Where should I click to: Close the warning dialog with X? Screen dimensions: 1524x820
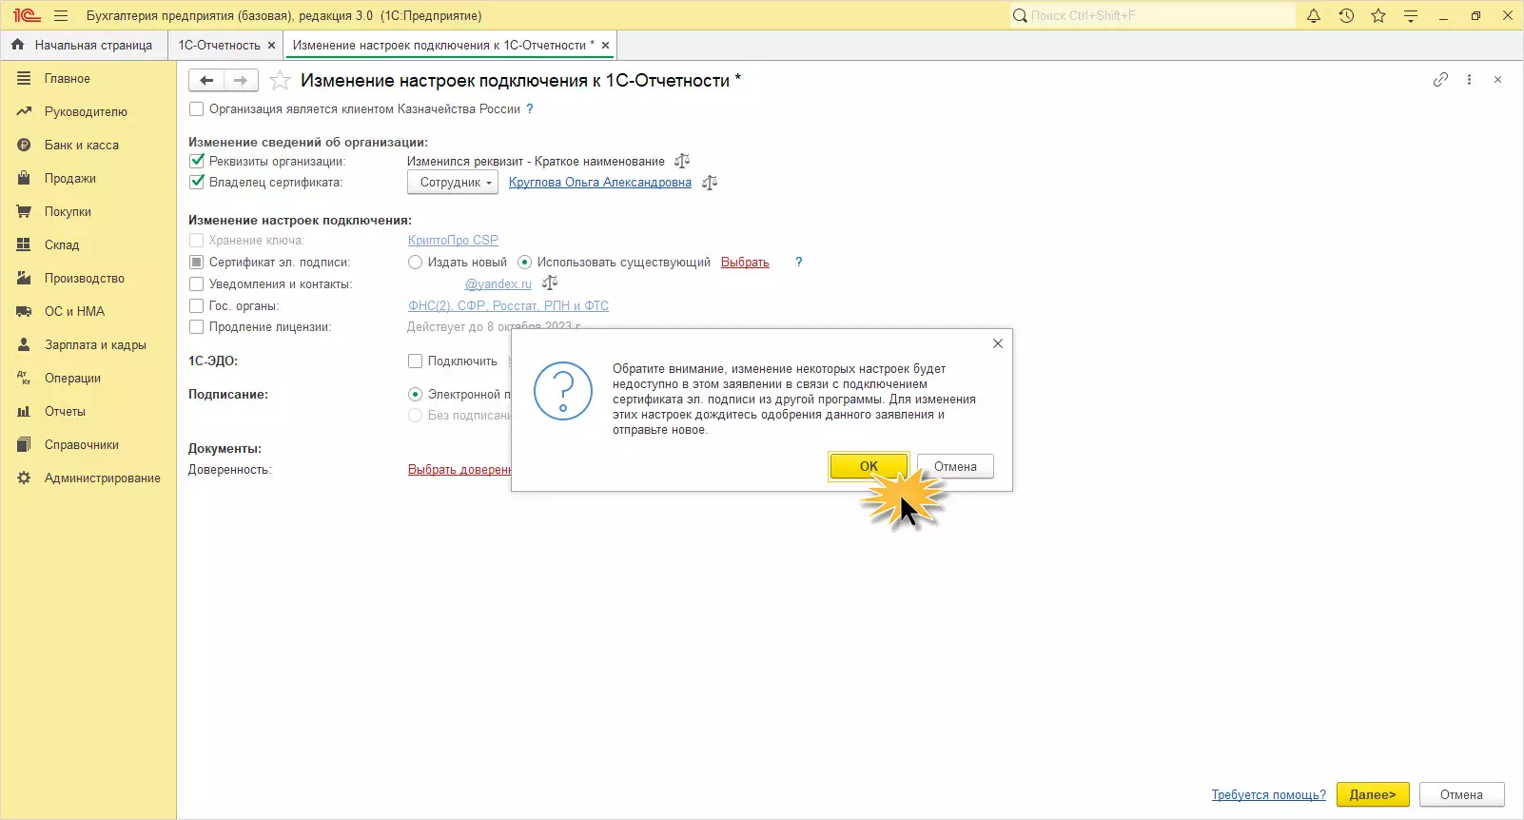coord(998,343)
